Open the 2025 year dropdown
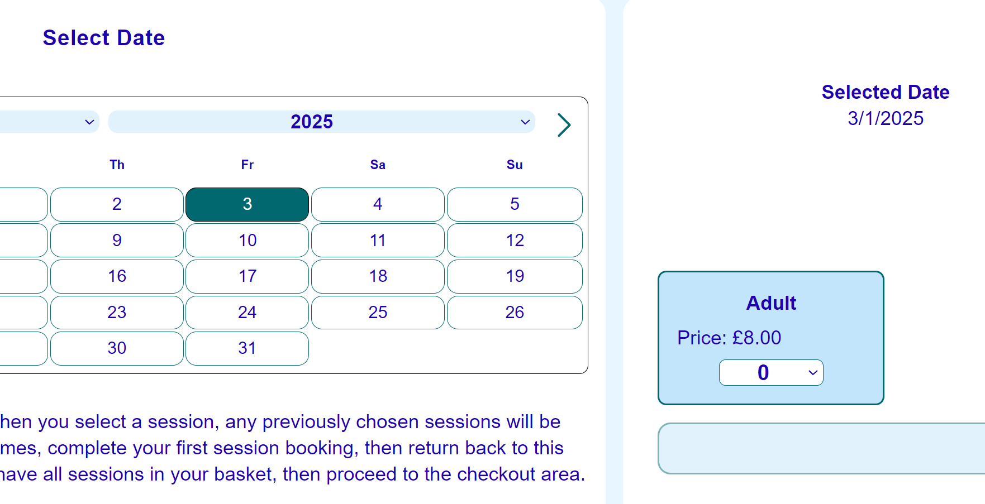This screenshot has height=504, width=985. coord(321,122)
